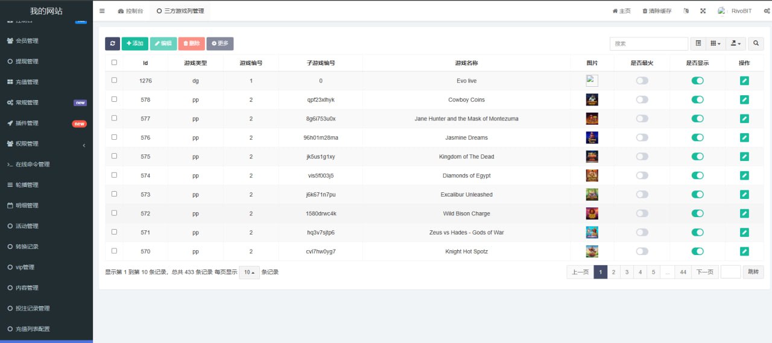Enable 是否最火 toggle for Evo live
The image size is (772, 343).
click(x=642, y=81)
